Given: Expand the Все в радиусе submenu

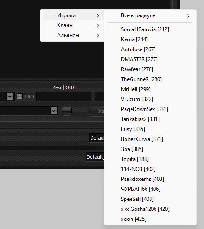Looking at the screenshot, I should 150,15.
